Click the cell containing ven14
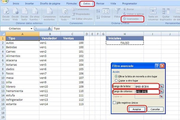 click(x=50, y=104)
